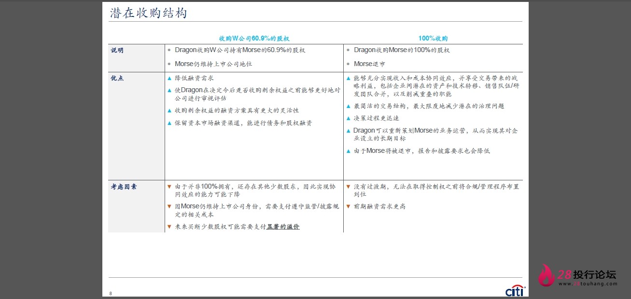Click the Citi logo on the slide
Screen dimensions: 631x299
(515, 290)
